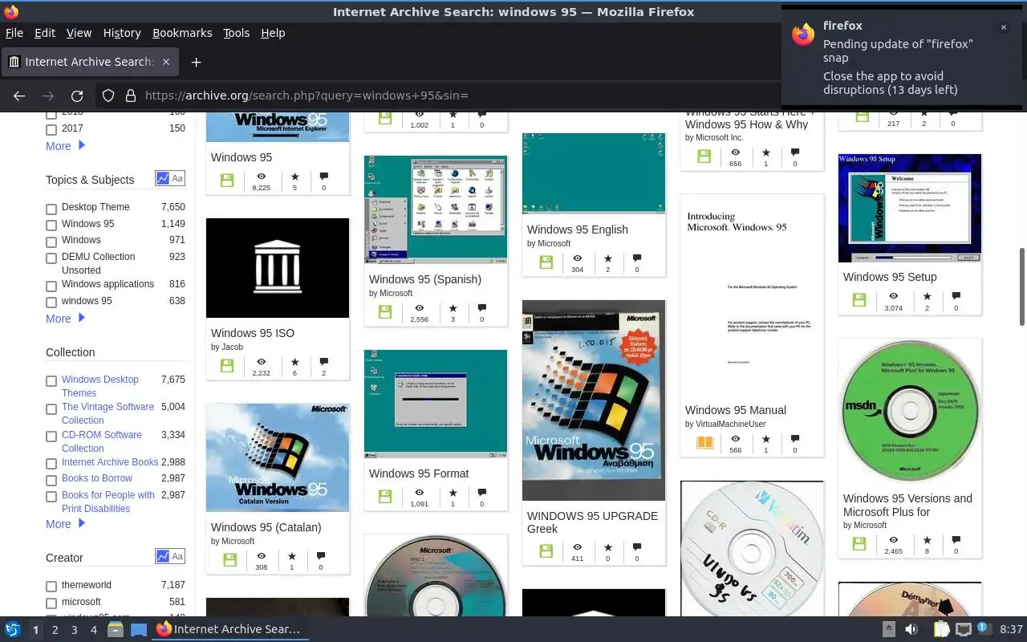This screenshot has height=642, width=1027.
Task: Close the Internet Archive Search tab
Action: coord(166,62)
